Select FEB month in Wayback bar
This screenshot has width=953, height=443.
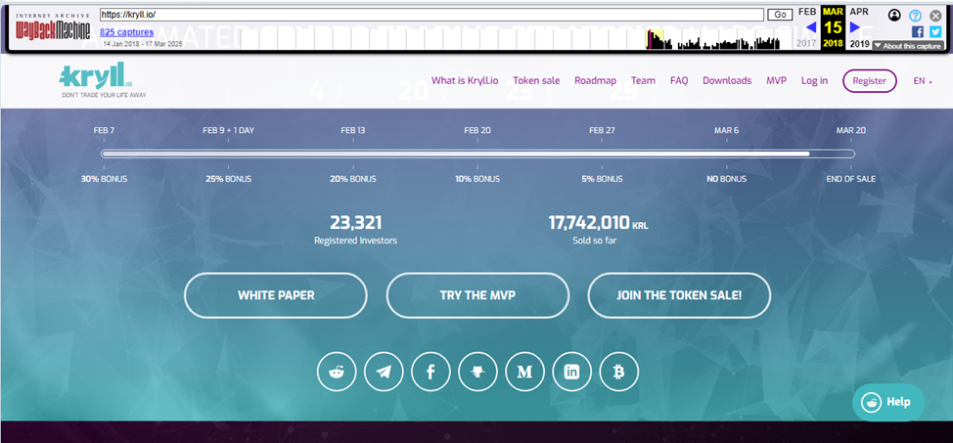click(x=807, y=12)
